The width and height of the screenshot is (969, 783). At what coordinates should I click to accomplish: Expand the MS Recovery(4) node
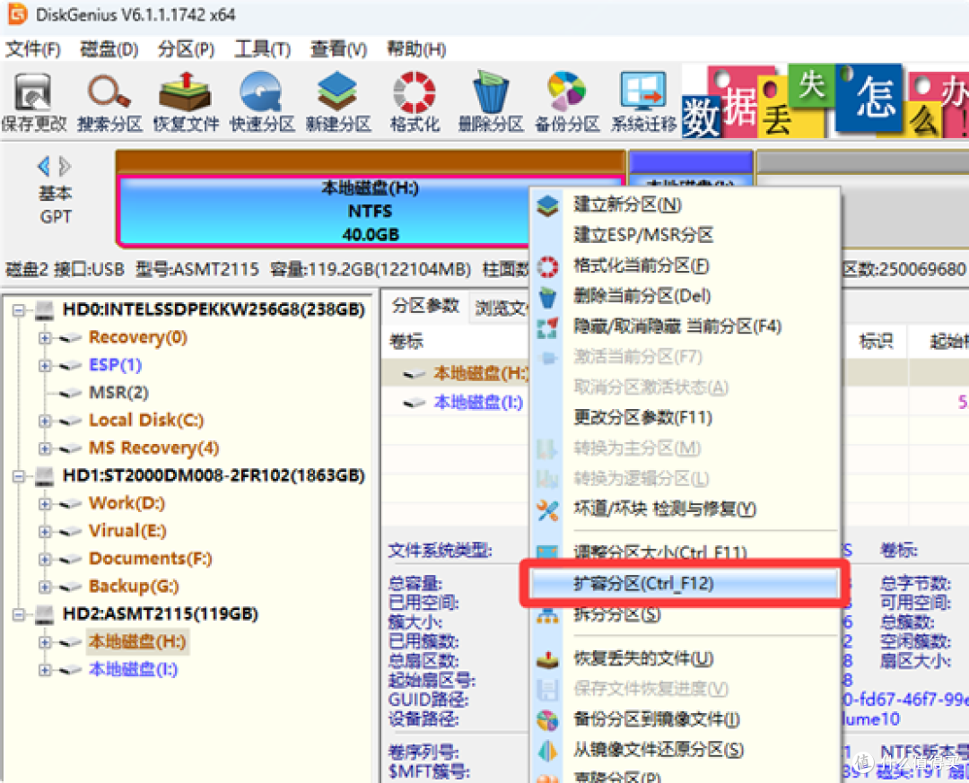pyautogui.click(x=45, y=448)
